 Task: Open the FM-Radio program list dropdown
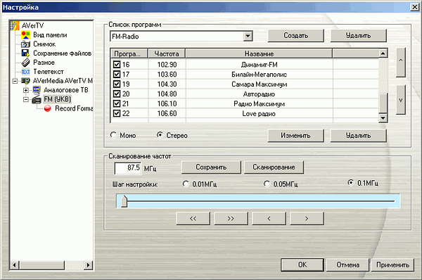click(248, 36)
